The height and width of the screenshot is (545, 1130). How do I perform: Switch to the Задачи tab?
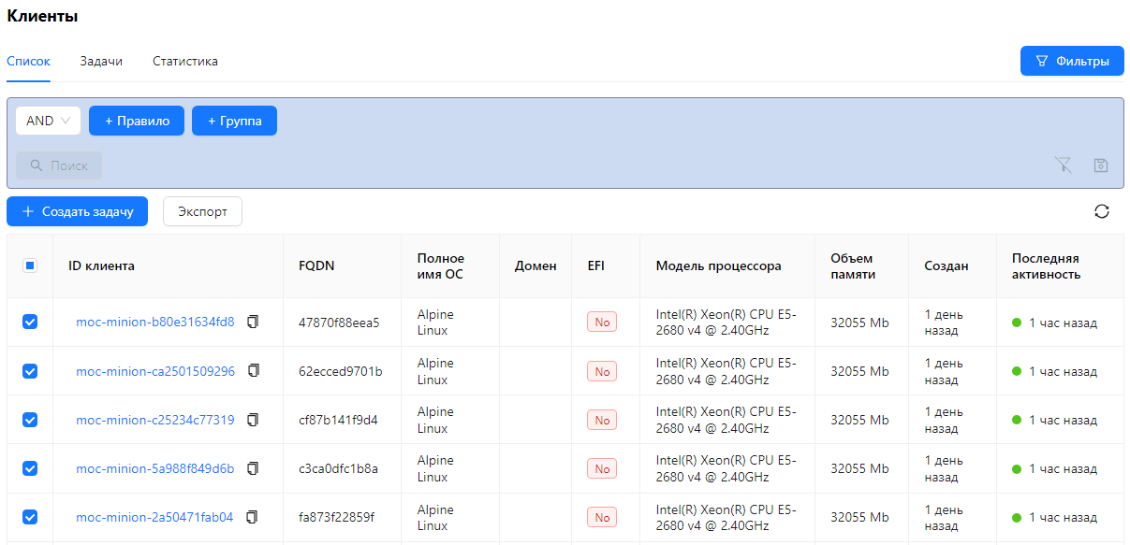101,62
